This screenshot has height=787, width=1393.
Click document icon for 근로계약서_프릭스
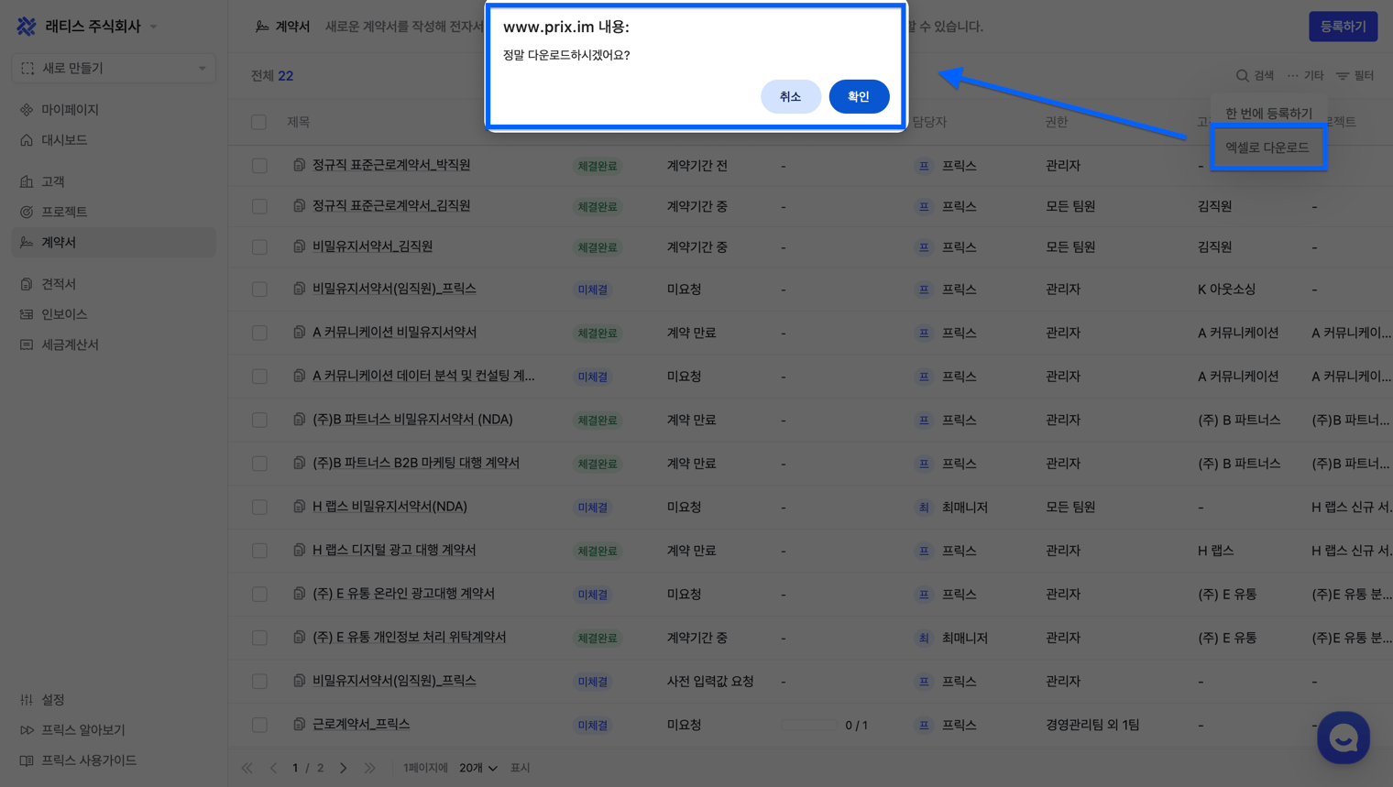click(299, 724)
